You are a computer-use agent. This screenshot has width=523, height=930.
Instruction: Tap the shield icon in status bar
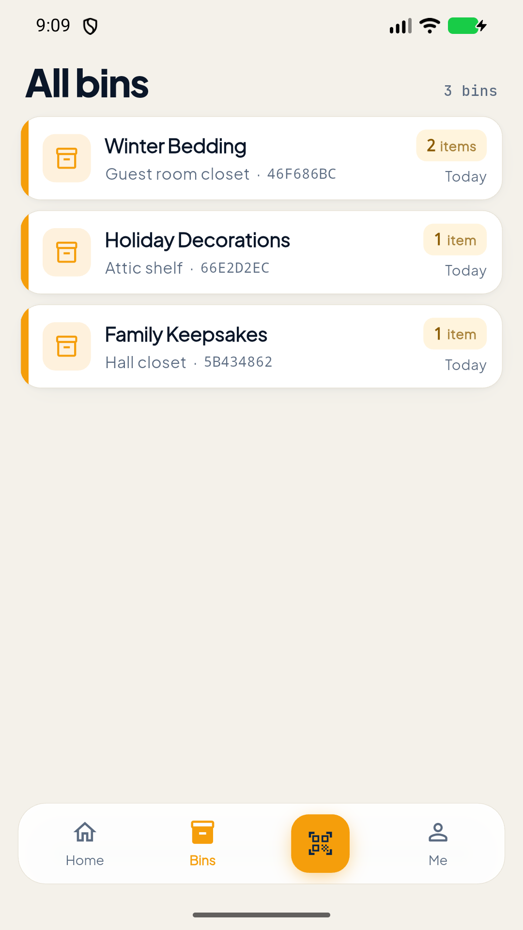pos(91,26)
